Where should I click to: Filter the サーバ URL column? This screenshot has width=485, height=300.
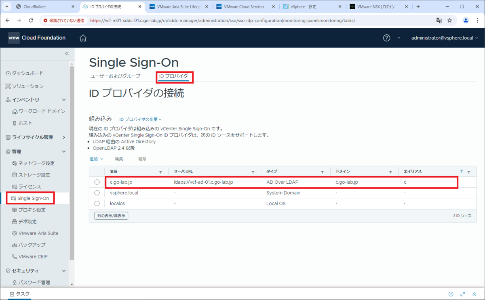[x=253, y=172]
